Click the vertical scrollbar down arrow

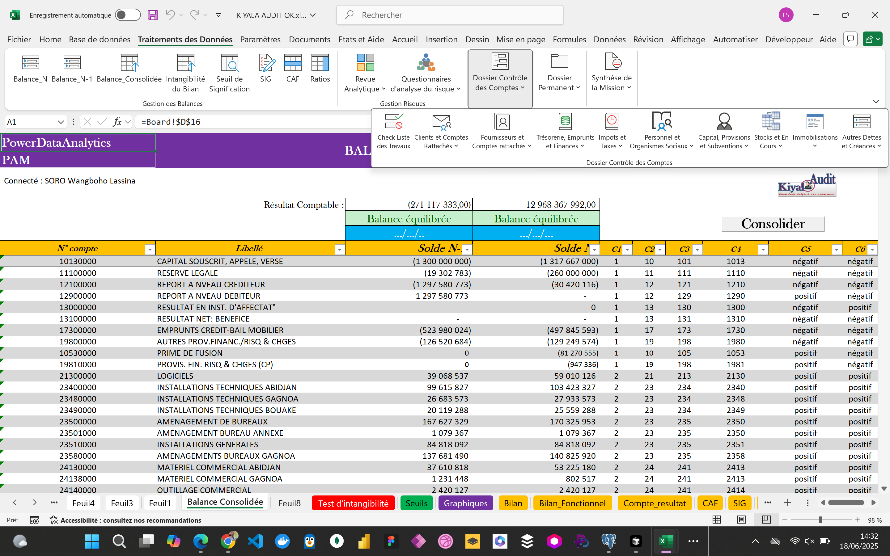click(884, 488)
